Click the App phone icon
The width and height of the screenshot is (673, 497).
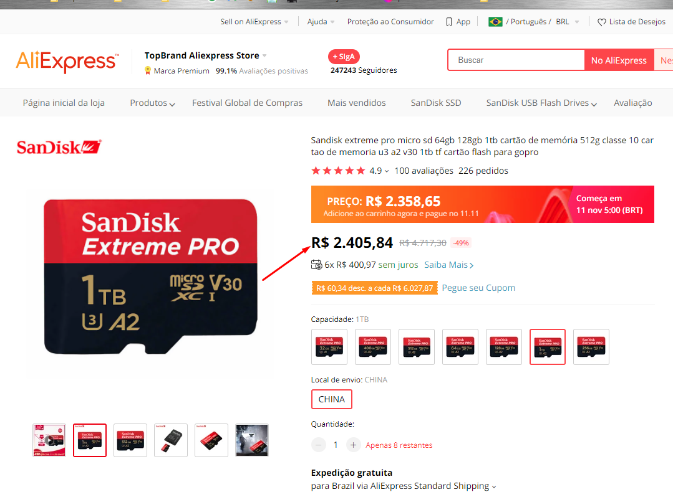[449, 22]
